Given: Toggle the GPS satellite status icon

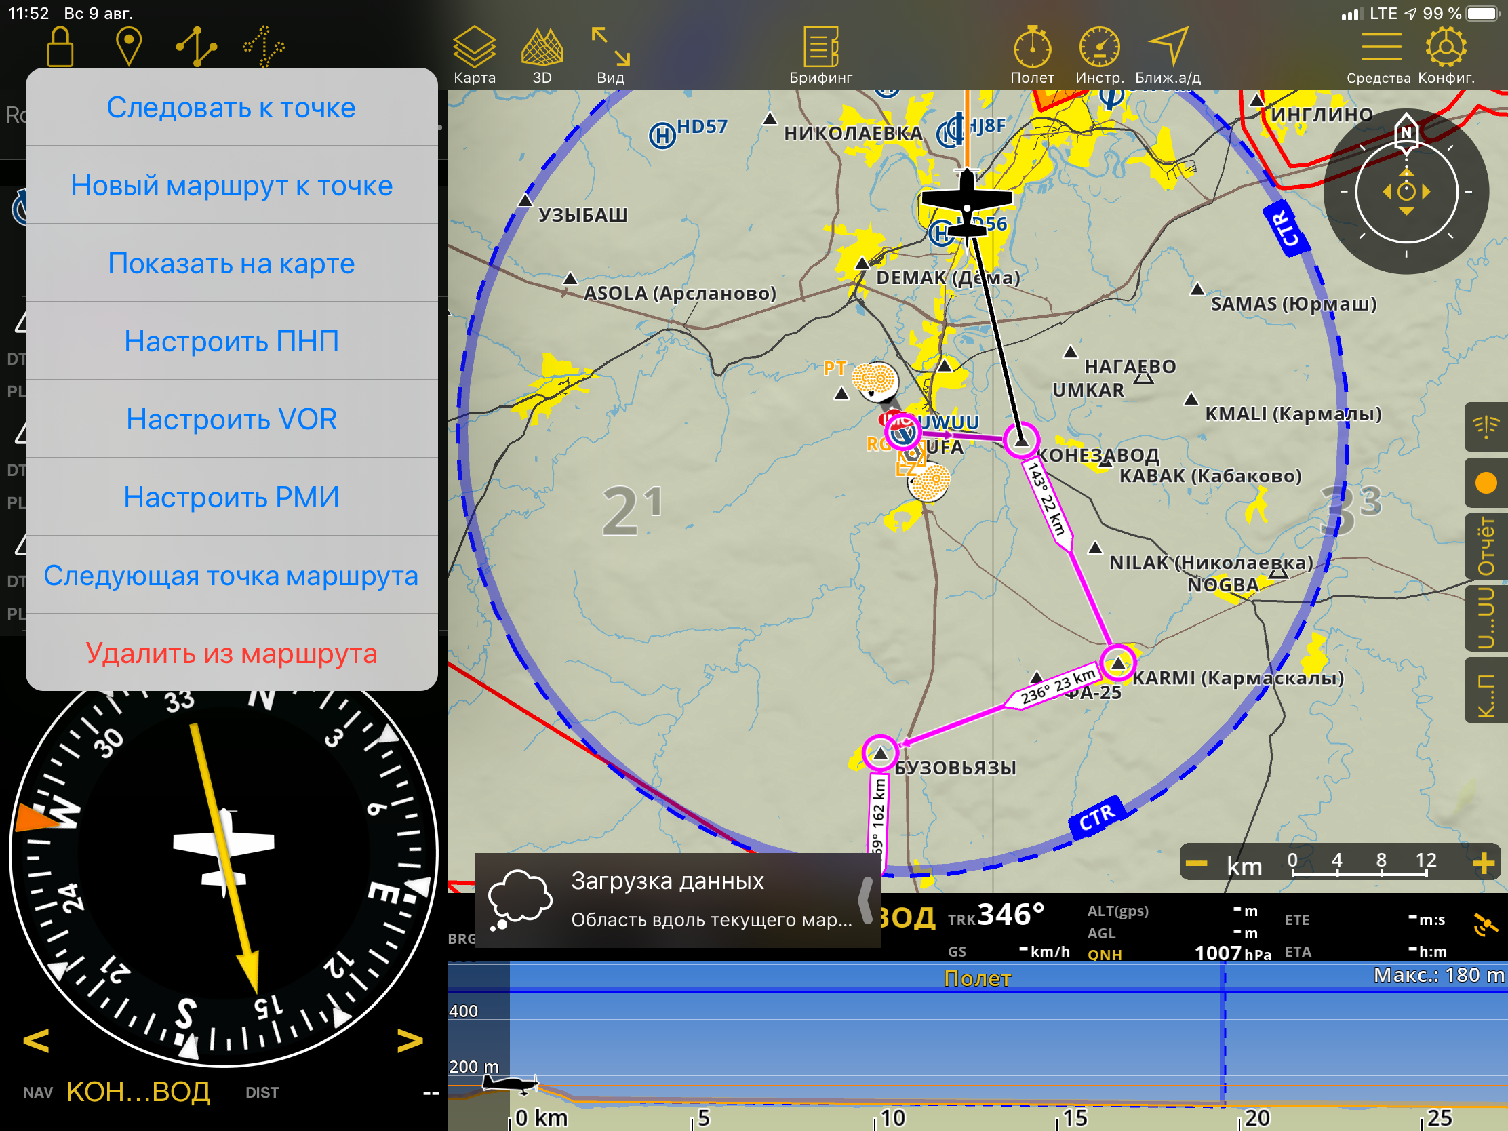Looking at the screenshot, I should 1486,926.
